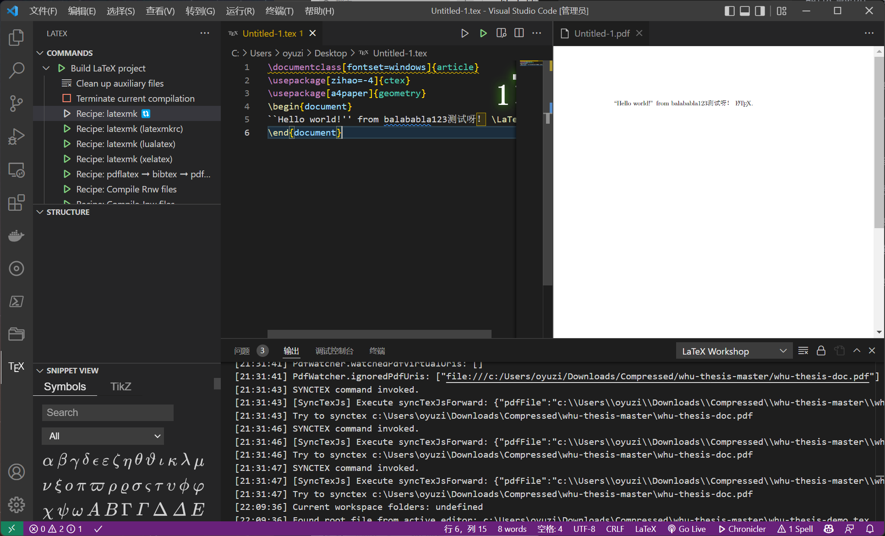Image resolution: width=885 pixels, height=536 pixels.
Task: Click Terminate current compilation
Action: click(135, 98)
